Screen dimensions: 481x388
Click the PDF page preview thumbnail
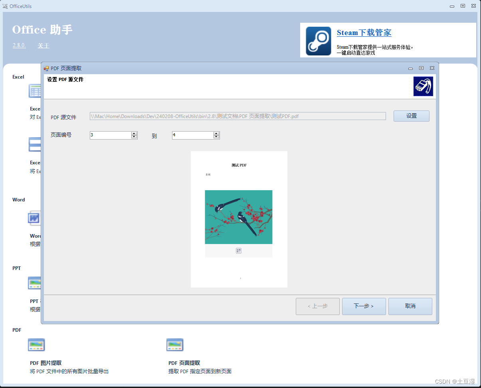pyautogui.click(x=239, y=219)
